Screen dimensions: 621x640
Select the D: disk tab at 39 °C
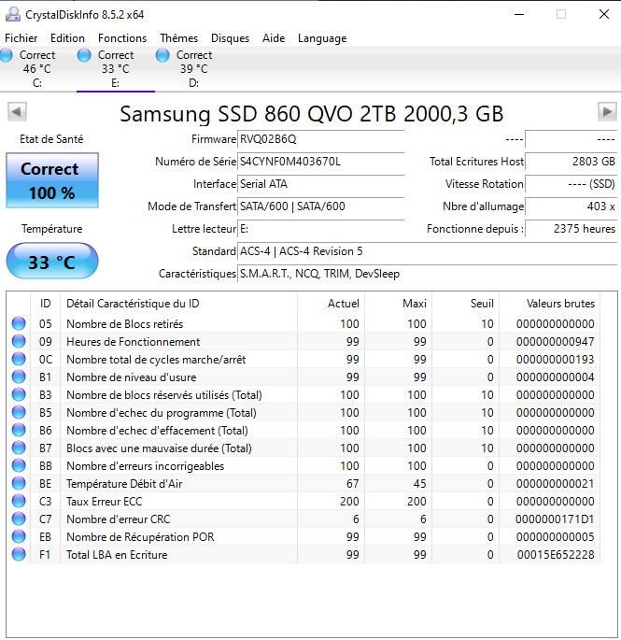pyautogui.click(x=194, y=69)
